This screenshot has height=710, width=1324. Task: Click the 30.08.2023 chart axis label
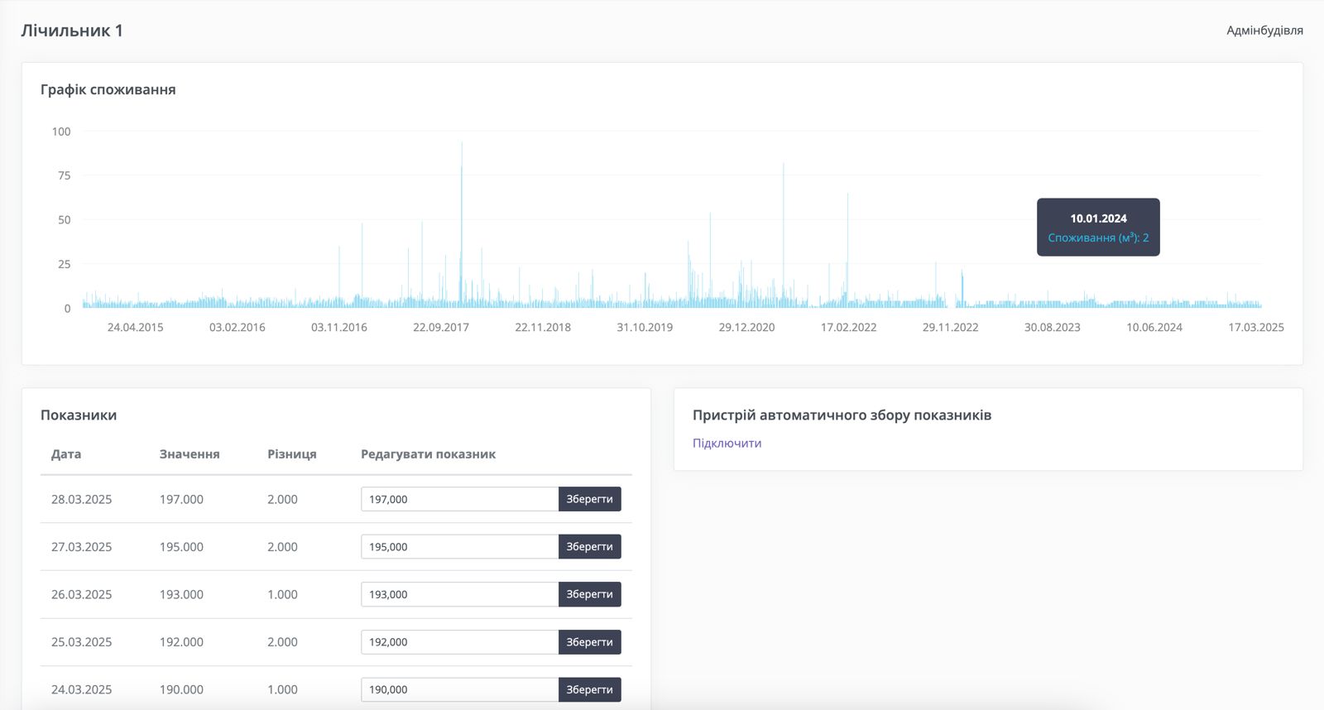click(1053, 327)
